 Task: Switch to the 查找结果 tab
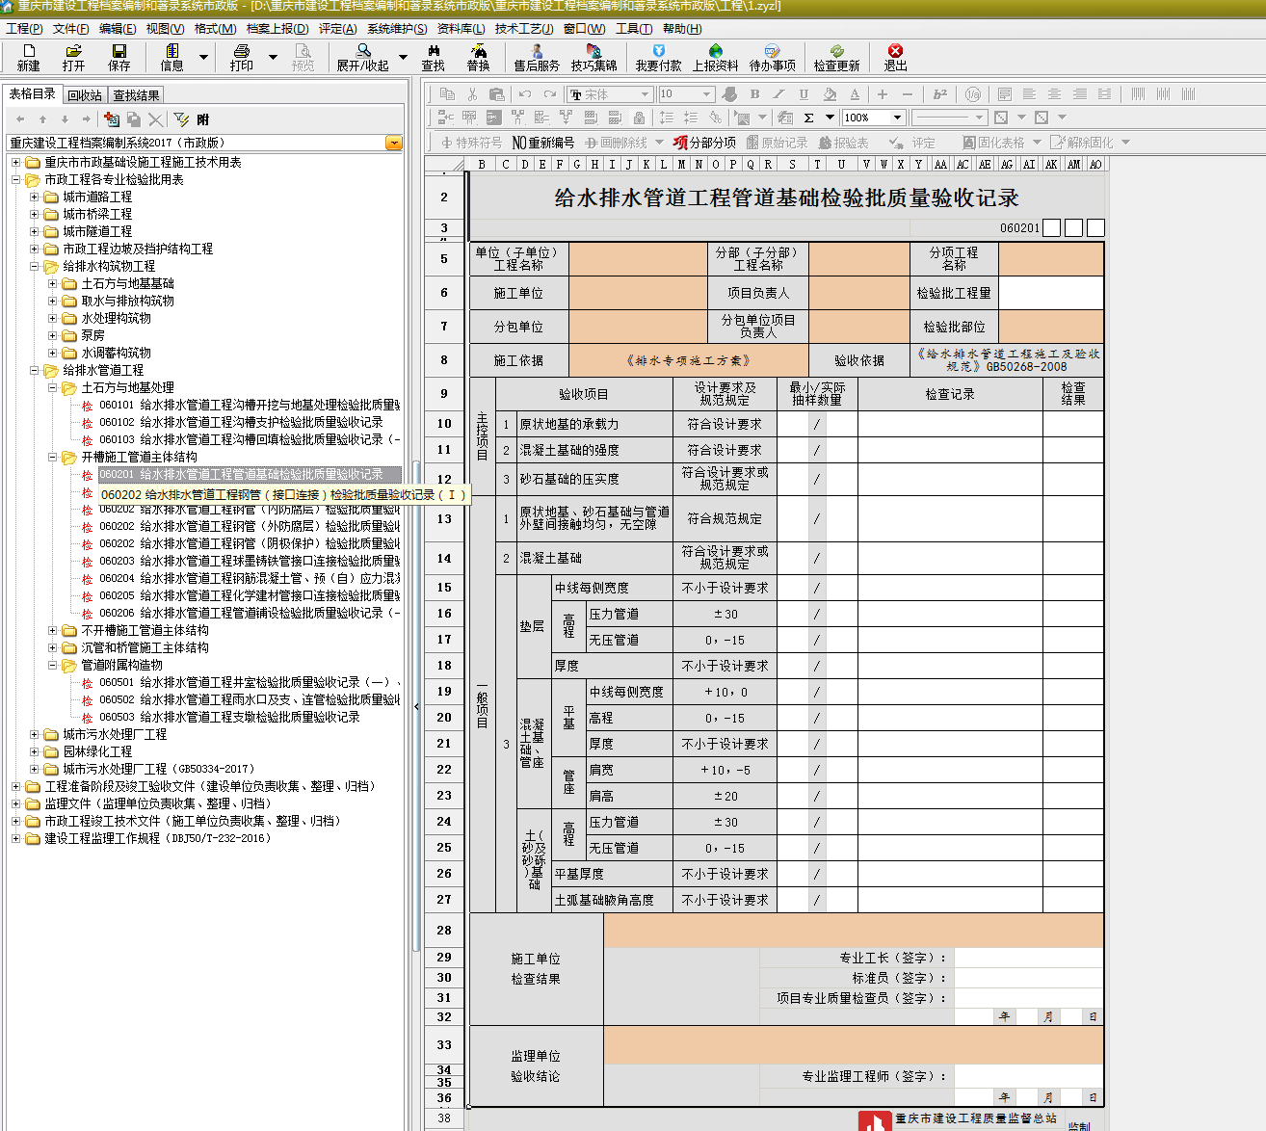(x=136, y=95)
